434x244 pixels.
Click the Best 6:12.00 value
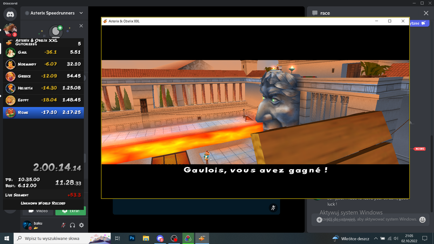pos(27,186)
